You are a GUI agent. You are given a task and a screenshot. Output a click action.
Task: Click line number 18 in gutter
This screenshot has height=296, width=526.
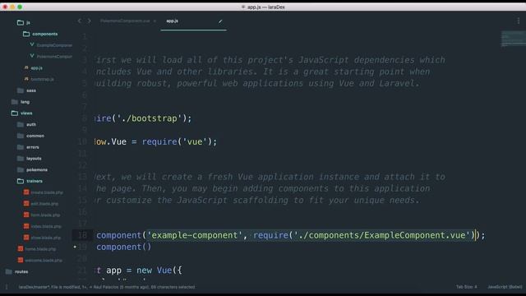click(x=82, y=235)
